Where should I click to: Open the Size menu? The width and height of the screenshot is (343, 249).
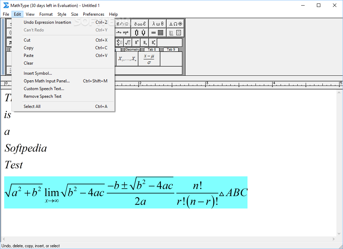[x=74, y=14]
